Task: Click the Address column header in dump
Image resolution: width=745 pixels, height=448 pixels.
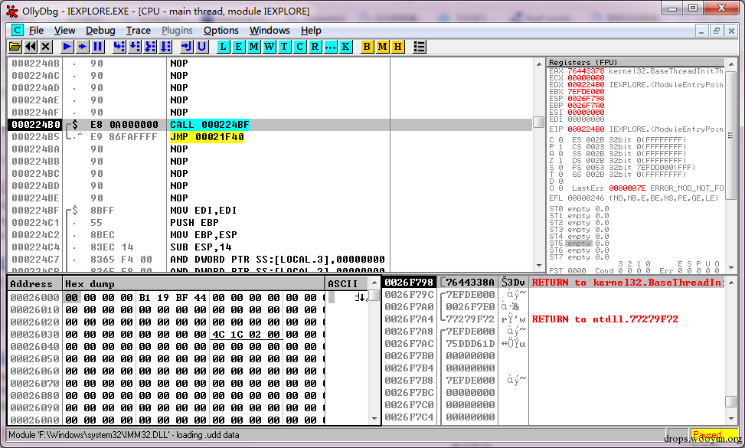Action: [x=35, y=283]
